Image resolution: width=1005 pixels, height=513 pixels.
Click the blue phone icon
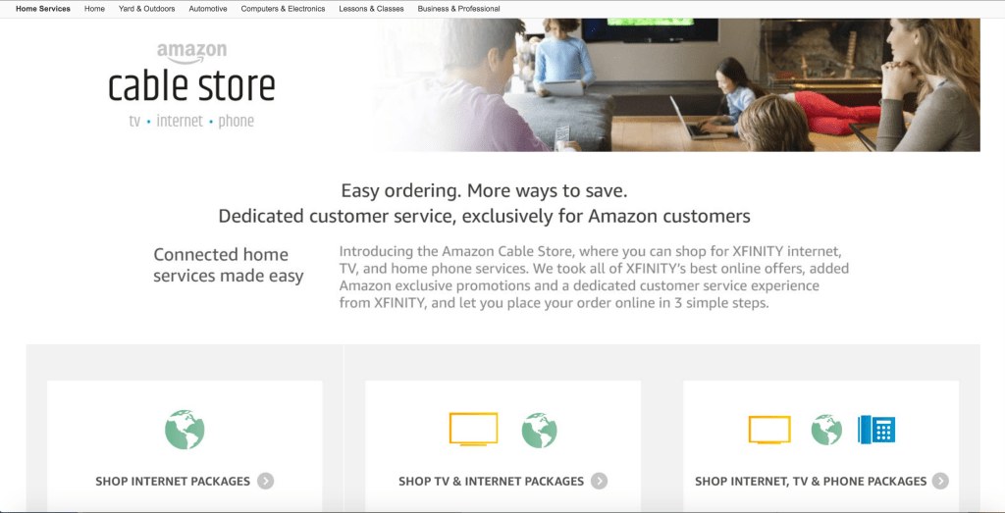876,429
